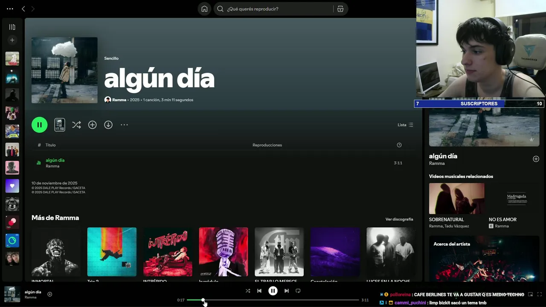546x307 pixels.
Task: Open 'algún día' title in the bottom bar
Action: pyautogui.click(x=33, y=292)
